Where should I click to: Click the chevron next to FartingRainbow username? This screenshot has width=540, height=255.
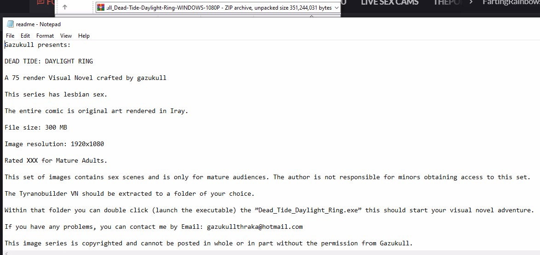click(471, 2)
